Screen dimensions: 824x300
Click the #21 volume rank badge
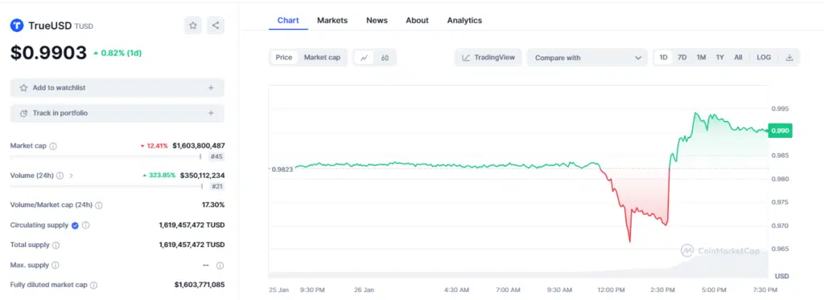click(x=217, y=186)
